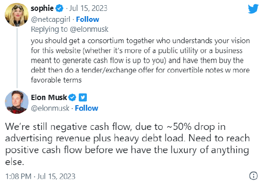
Task: Click Elon's tweet text about negative cash flow
Action: [127, 144]
